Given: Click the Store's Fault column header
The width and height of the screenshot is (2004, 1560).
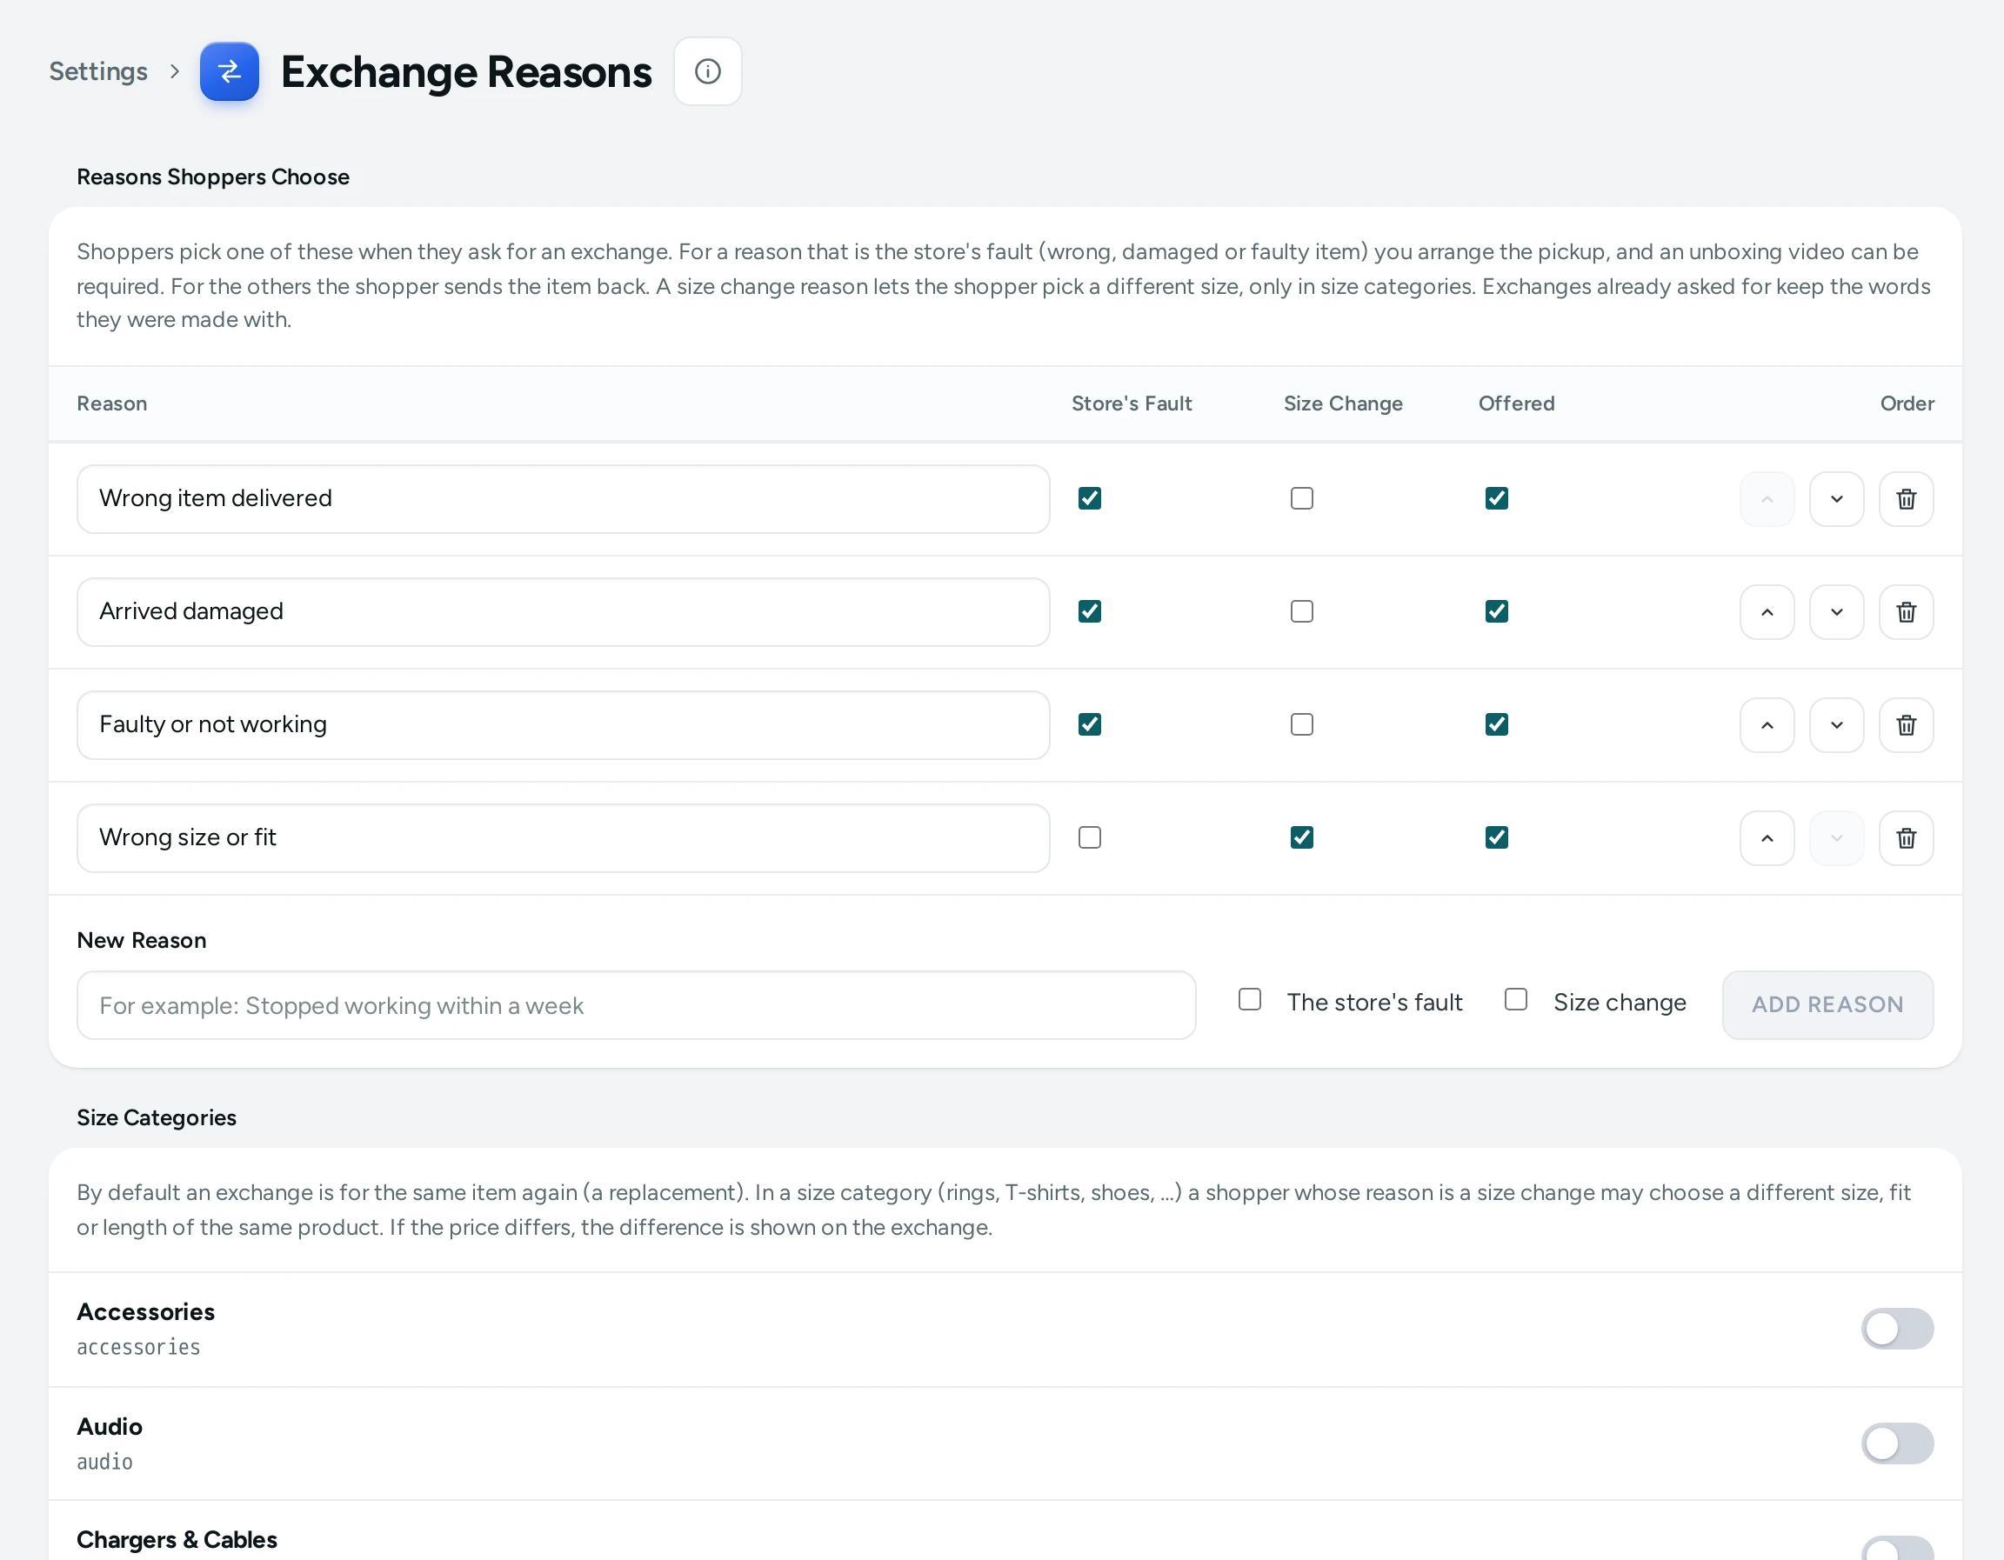Looking at the screenshot, I should (x=1132, y=403).
